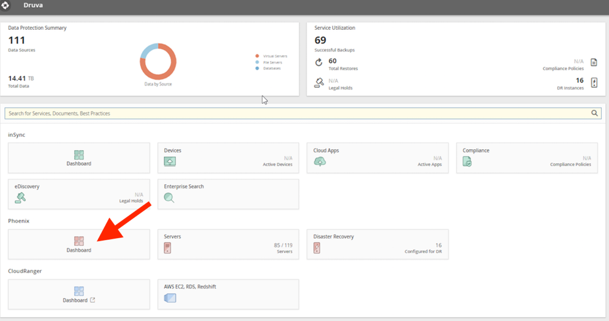Click the Compliance Policies document icon in Service Utilization
This screenshot has width=609, height=321.
click(594, 62)
